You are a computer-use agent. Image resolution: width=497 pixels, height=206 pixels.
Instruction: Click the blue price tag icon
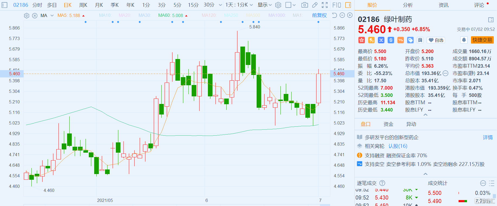click(410, 40)
